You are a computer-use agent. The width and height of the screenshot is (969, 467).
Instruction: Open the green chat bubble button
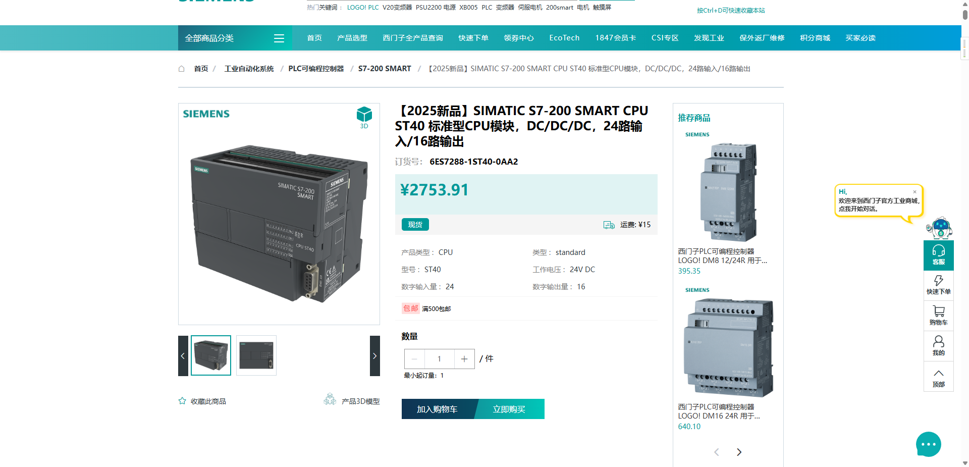tap(928, 444)
